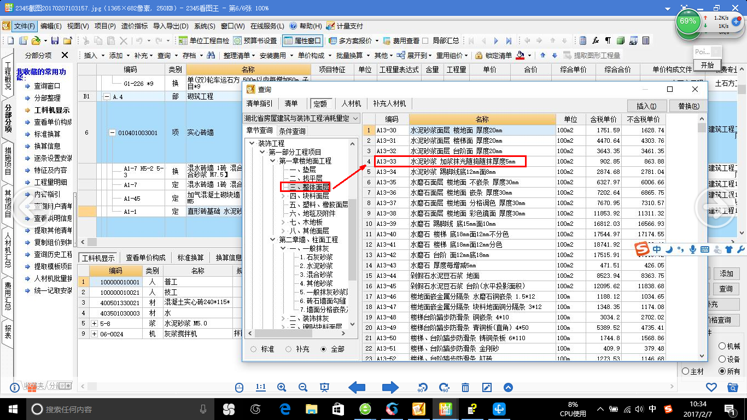This screenshot has width=747, height=420.
Task: Click 工料机显示 in favorites sidebar
Action: [x=51, y=110]
